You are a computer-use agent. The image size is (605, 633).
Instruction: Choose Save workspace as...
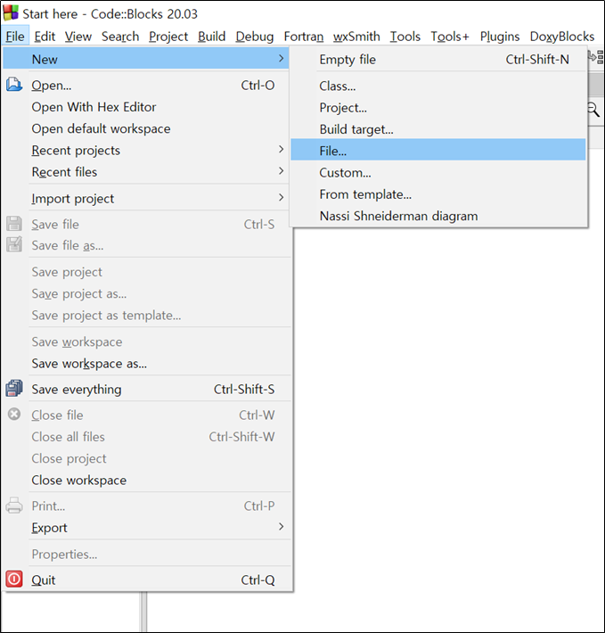click(x=145, y=364)
